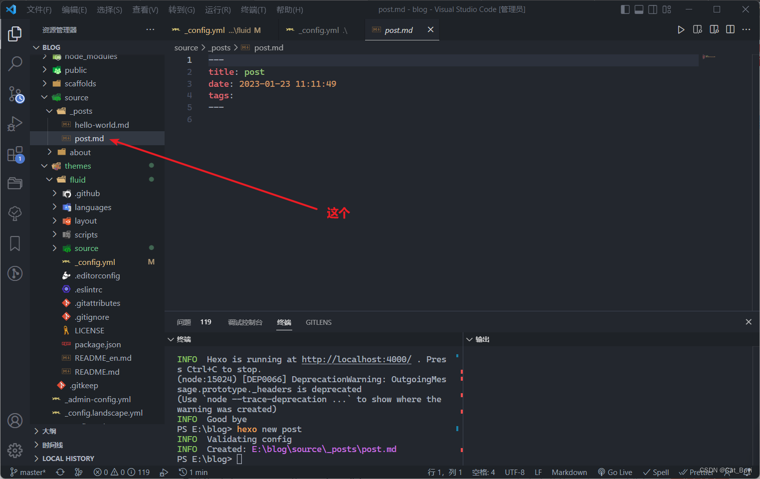Close the post.md editor tab
Image resolution: width=760 pixels, height=479 pixels.
pos(430,30)
